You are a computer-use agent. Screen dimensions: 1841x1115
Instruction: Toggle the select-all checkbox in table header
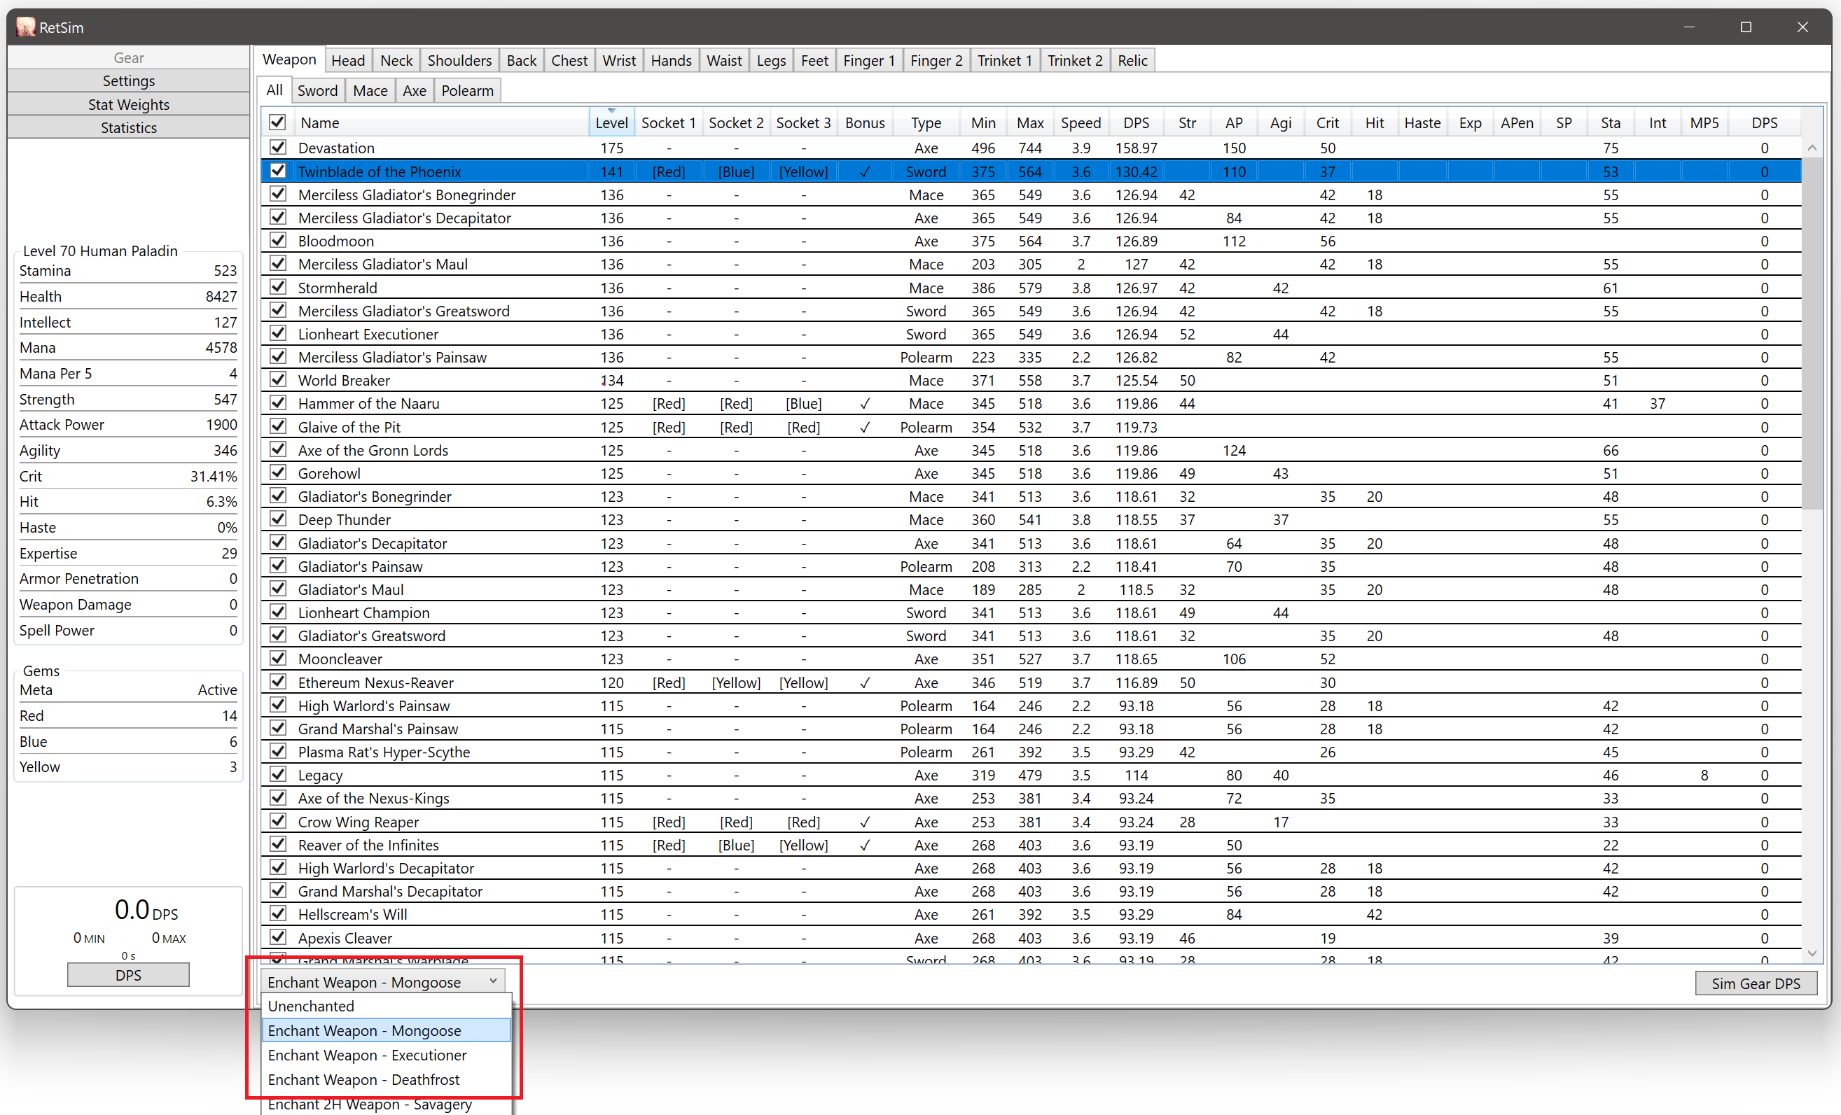277,122
